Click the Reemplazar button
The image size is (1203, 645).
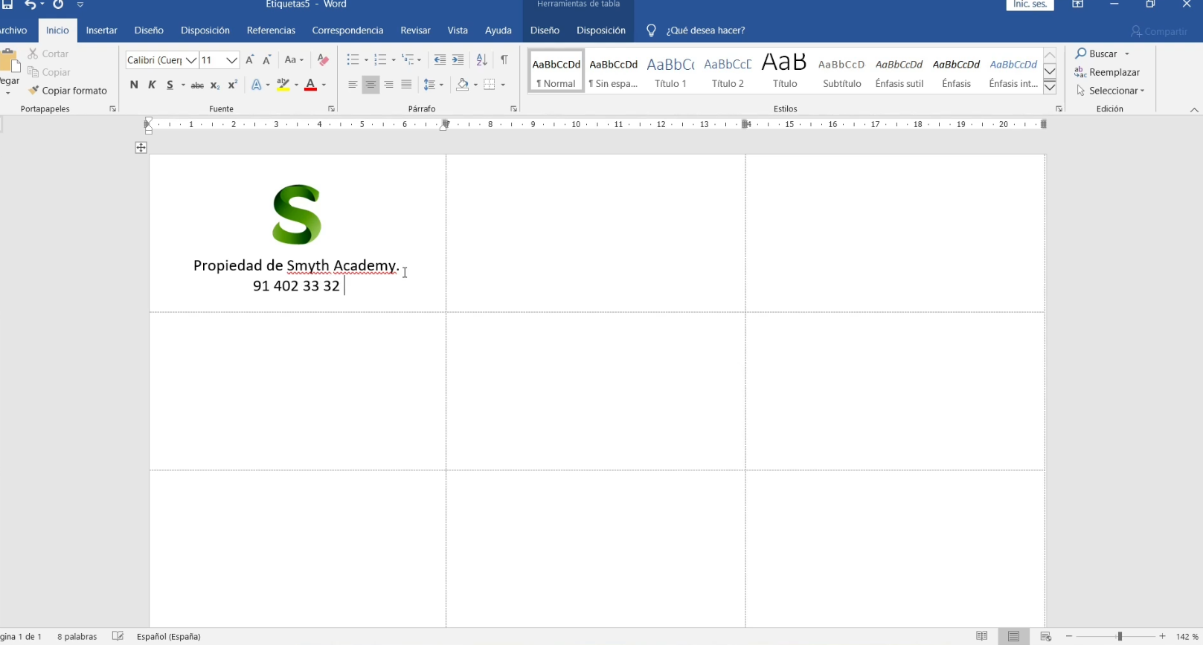1108,72
